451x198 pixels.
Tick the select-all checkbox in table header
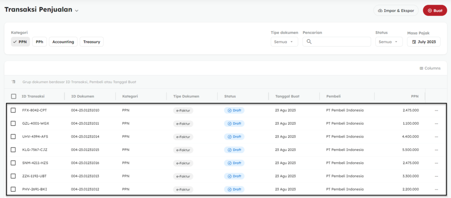tap(14, 96)
